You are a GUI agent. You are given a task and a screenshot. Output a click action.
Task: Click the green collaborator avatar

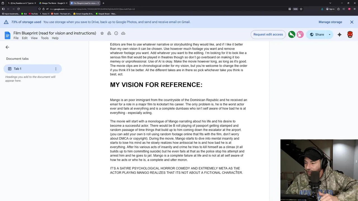[292, 34]
